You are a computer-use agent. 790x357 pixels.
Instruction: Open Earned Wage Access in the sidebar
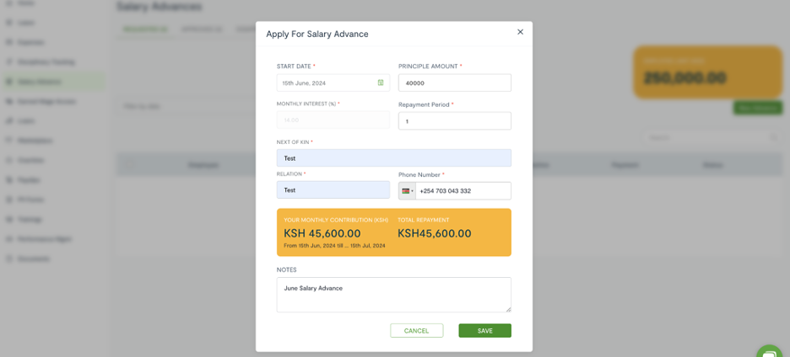[46, 102]
